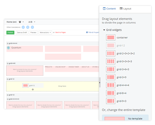Click the Title & Properties settings icon
The width and height of the screenshot is (155, 125).
[x=87, y=32]
